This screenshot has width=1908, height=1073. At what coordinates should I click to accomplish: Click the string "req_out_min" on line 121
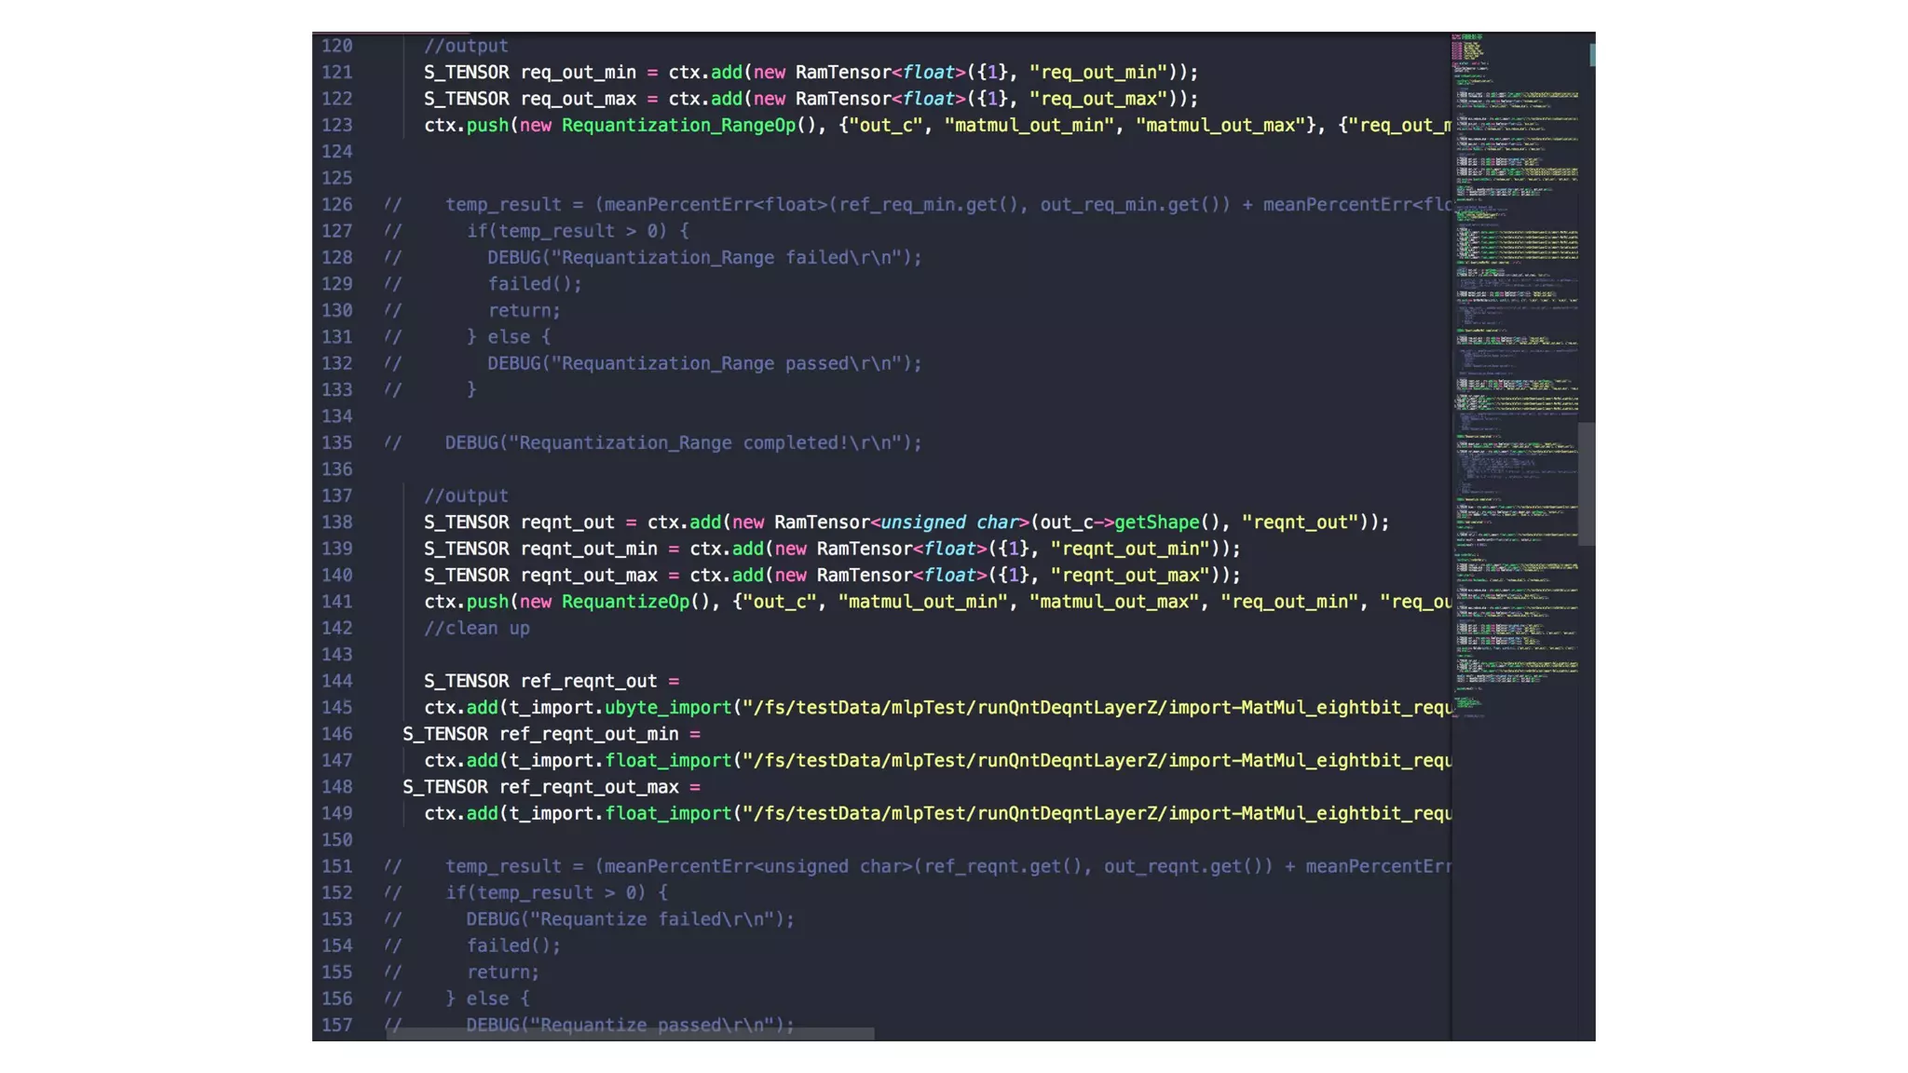pyautogui.click(x=1098, y=72)
